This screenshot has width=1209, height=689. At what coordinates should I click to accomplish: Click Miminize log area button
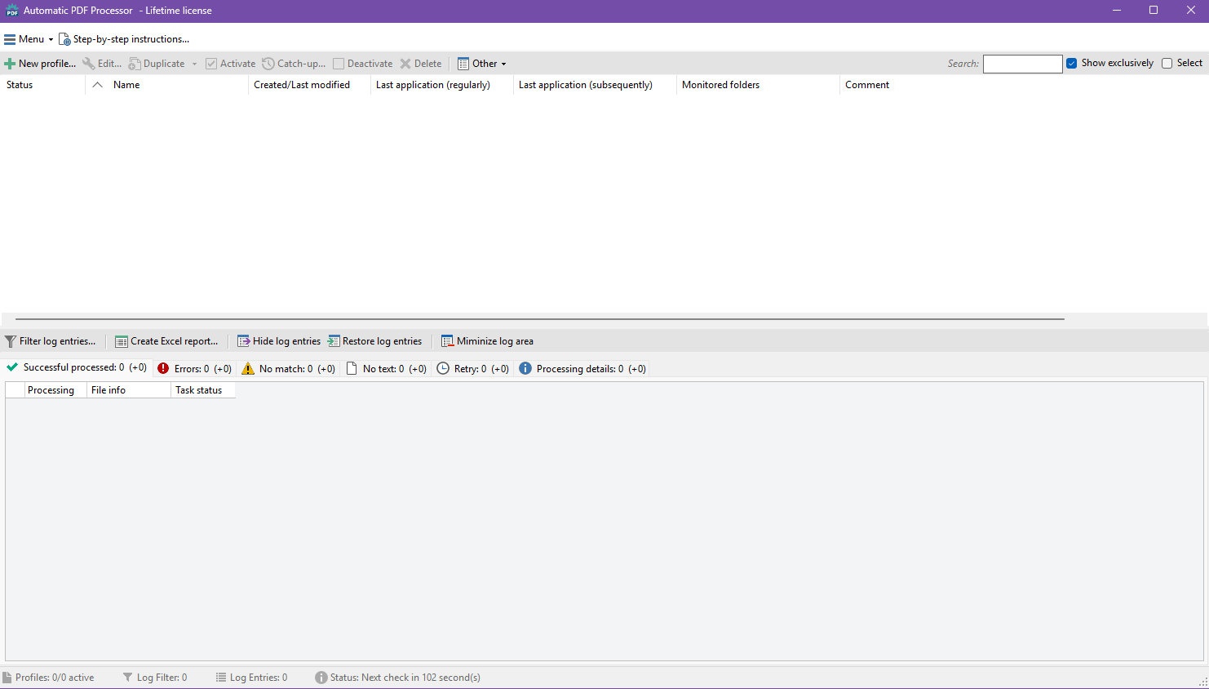[487, 341]
